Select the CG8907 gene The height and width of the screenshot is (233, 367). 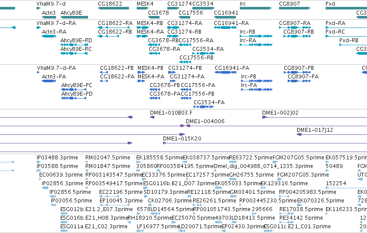[x=295, y=8]
